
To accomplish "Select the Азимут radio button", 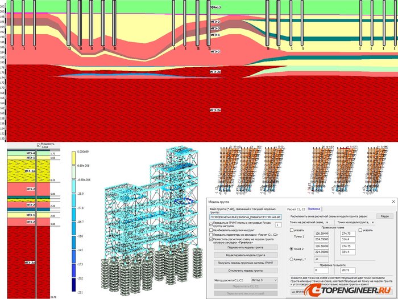I will pyautogui.click(x=291, y=259).
